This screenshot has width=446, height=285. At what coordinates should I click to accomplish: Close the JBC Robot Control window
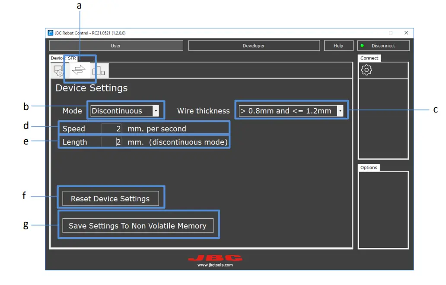tap(406, 33)
